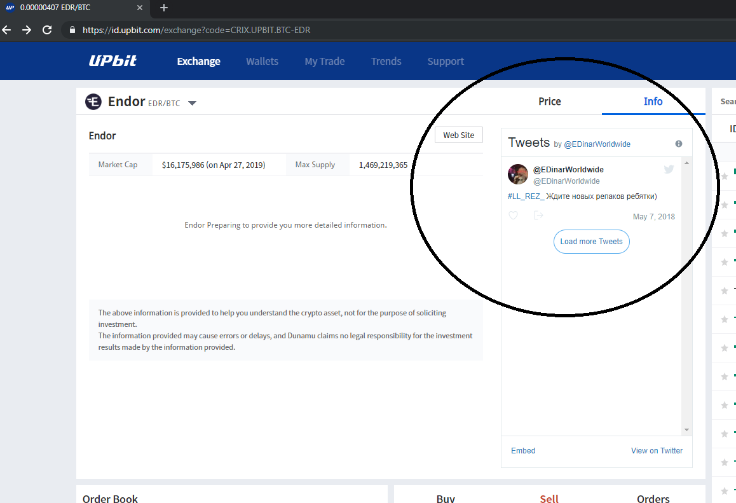Select the Orders tab

[x=653, y=499]
